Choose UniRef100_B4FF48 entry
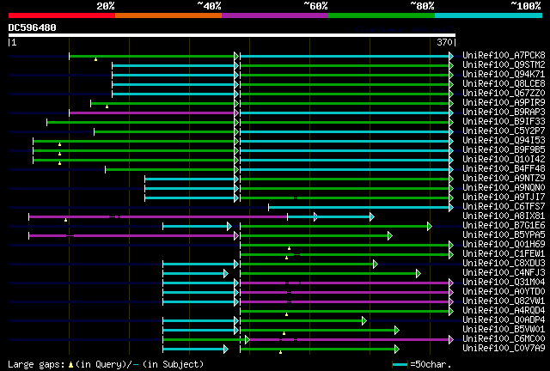The image size is (550, 371). (504, 169)
